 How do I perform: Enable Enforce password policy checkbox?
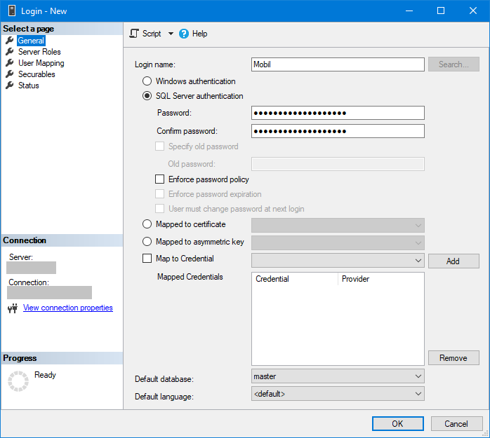coord(160,179)
